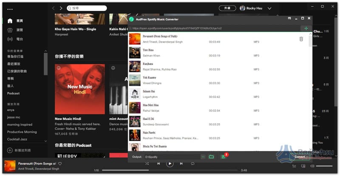Click Rocky Hsu profile avatar
This screenshot has width=340, height=176.
(242, 8)
